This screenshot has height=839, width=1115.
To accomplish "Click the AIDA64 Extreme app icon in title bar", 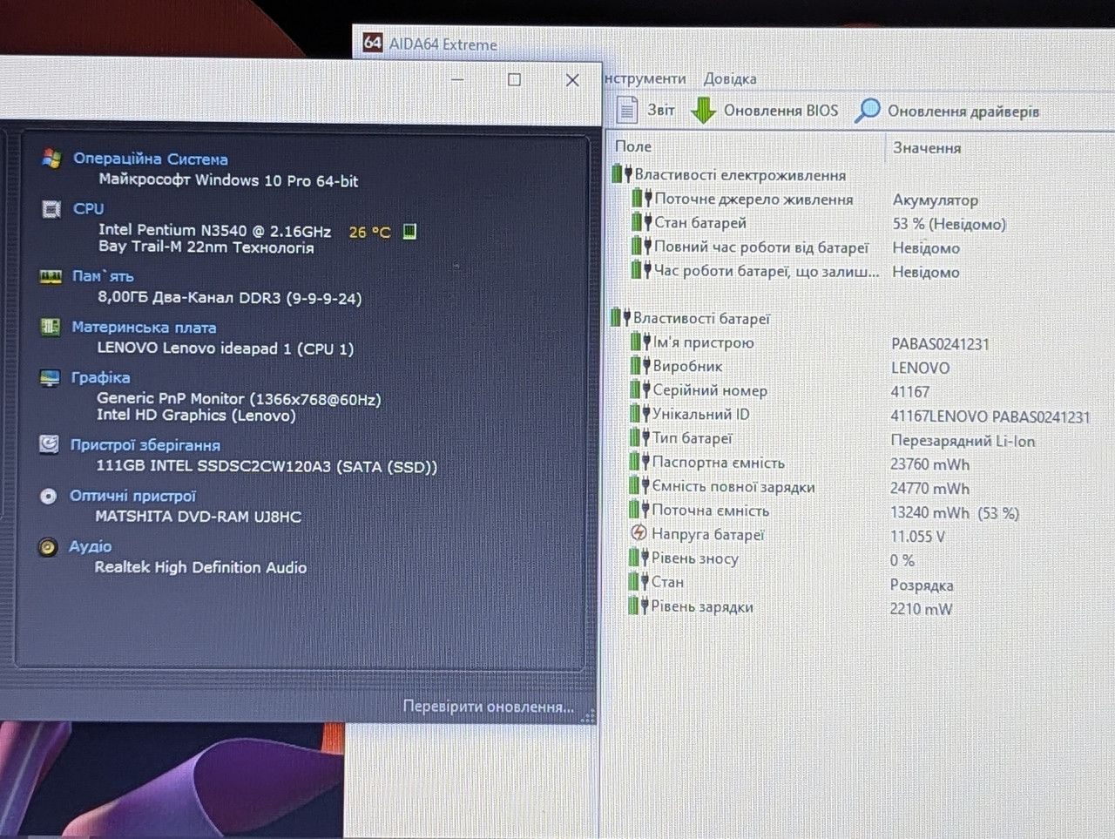I will click(x=373, y=43).
